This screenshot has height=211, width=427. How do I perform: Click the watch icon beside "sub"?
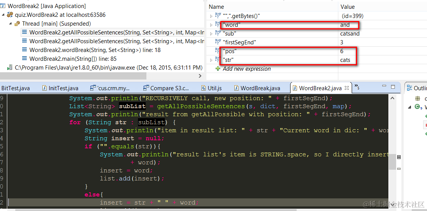(218, 33)
